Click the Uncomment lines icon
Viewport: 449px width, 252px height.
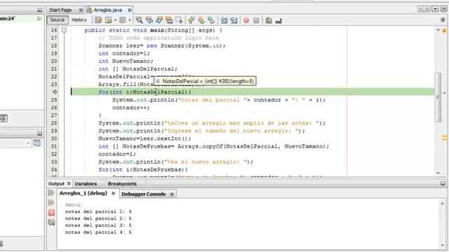(279, 20)
